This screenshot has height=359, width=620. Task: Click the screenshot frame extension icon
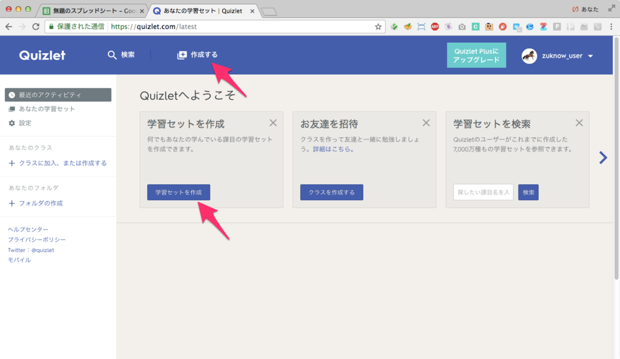click(x=421, y=27)
